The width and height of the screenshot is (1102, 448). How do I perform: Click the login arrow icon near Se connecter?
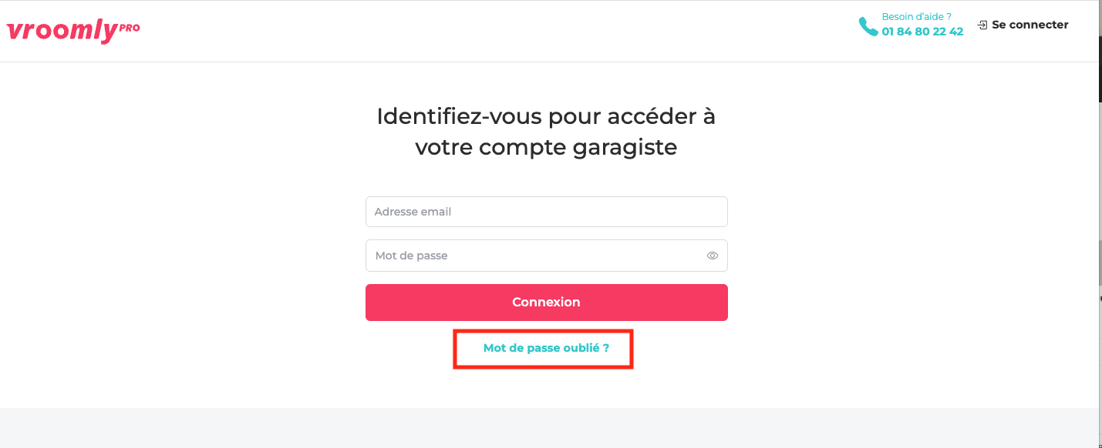pos(982,25)
